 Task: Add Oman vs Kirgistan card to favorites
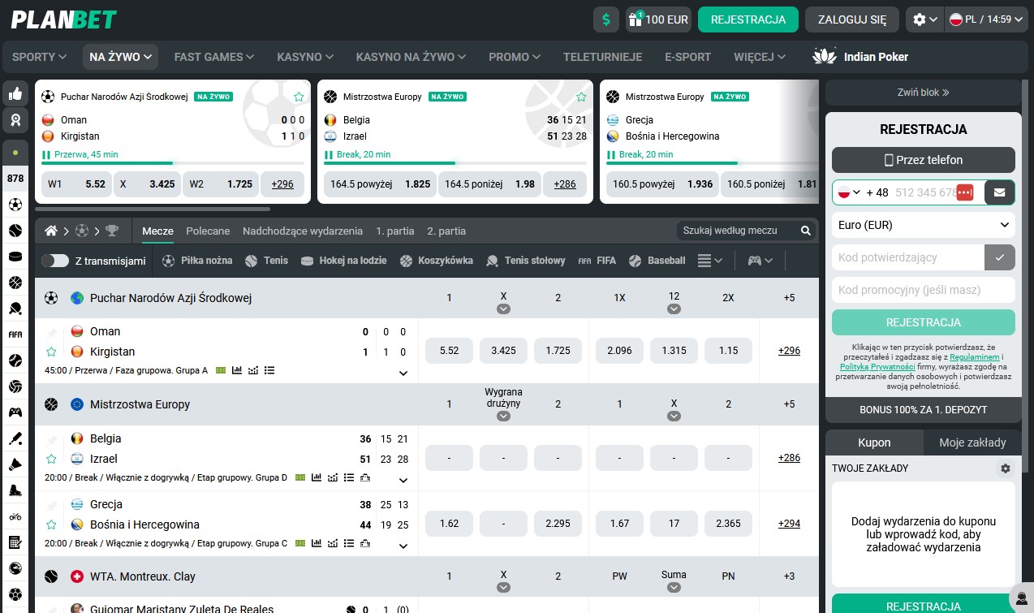tap(299, 97)
